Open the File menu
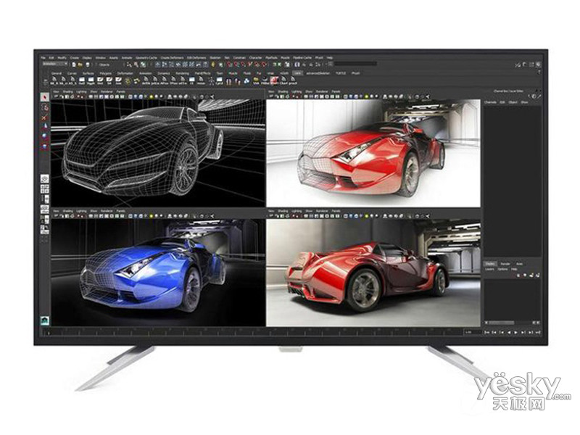The width and height of the screenshot is (580, 435). [43, 58]
